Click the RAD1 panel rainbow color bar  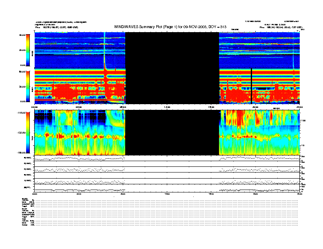point(28,86)
